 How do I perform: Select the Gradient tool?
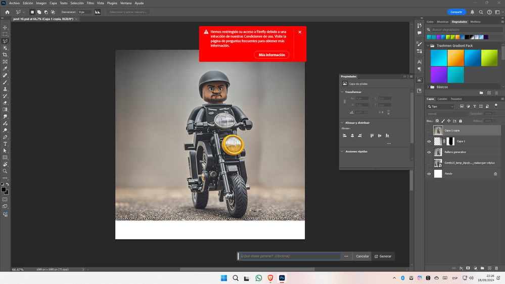[x=5, y=110]
